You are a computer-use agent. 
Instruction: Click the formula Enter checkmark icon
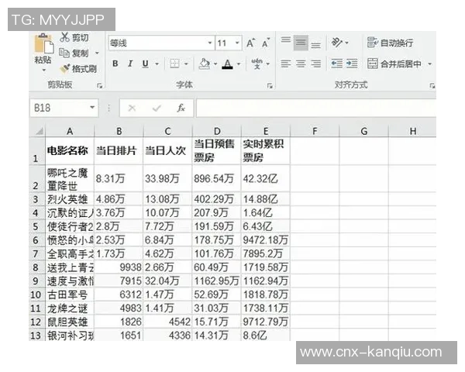pos(157,108)
